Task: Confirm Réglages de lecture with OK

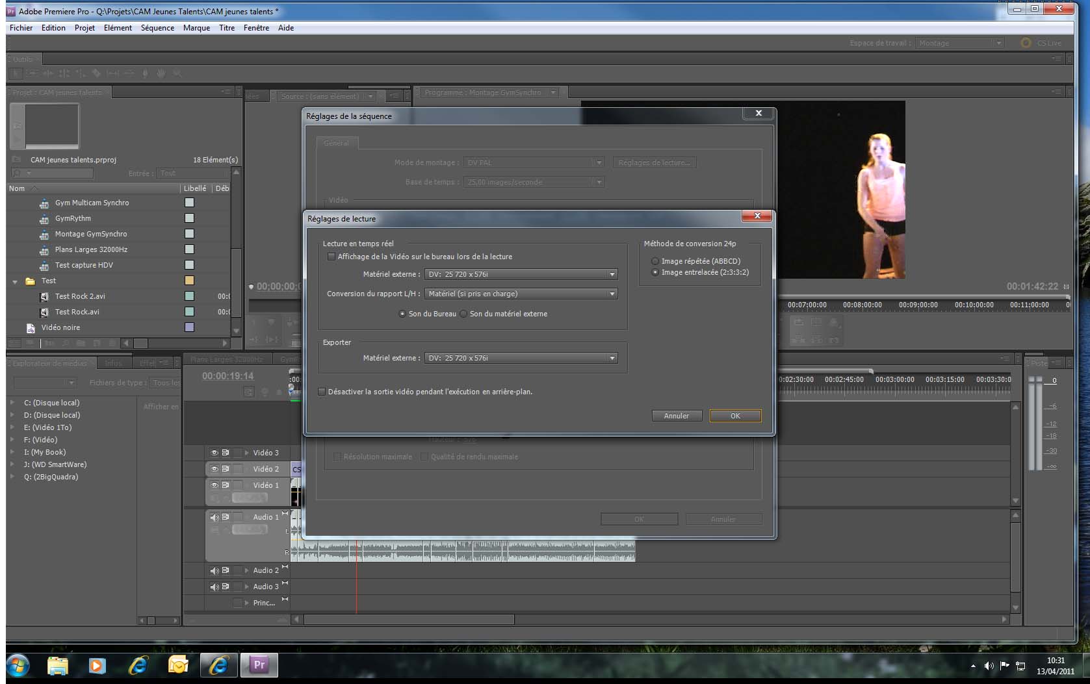Action: [735, 416]
